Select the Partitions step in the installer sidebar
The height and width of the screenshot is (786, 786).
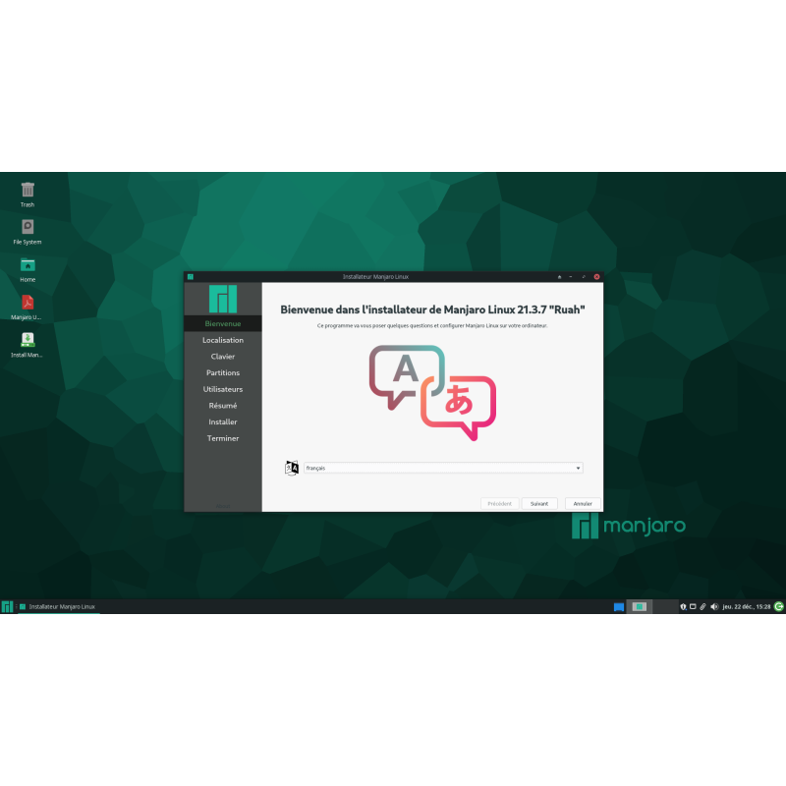223,372
